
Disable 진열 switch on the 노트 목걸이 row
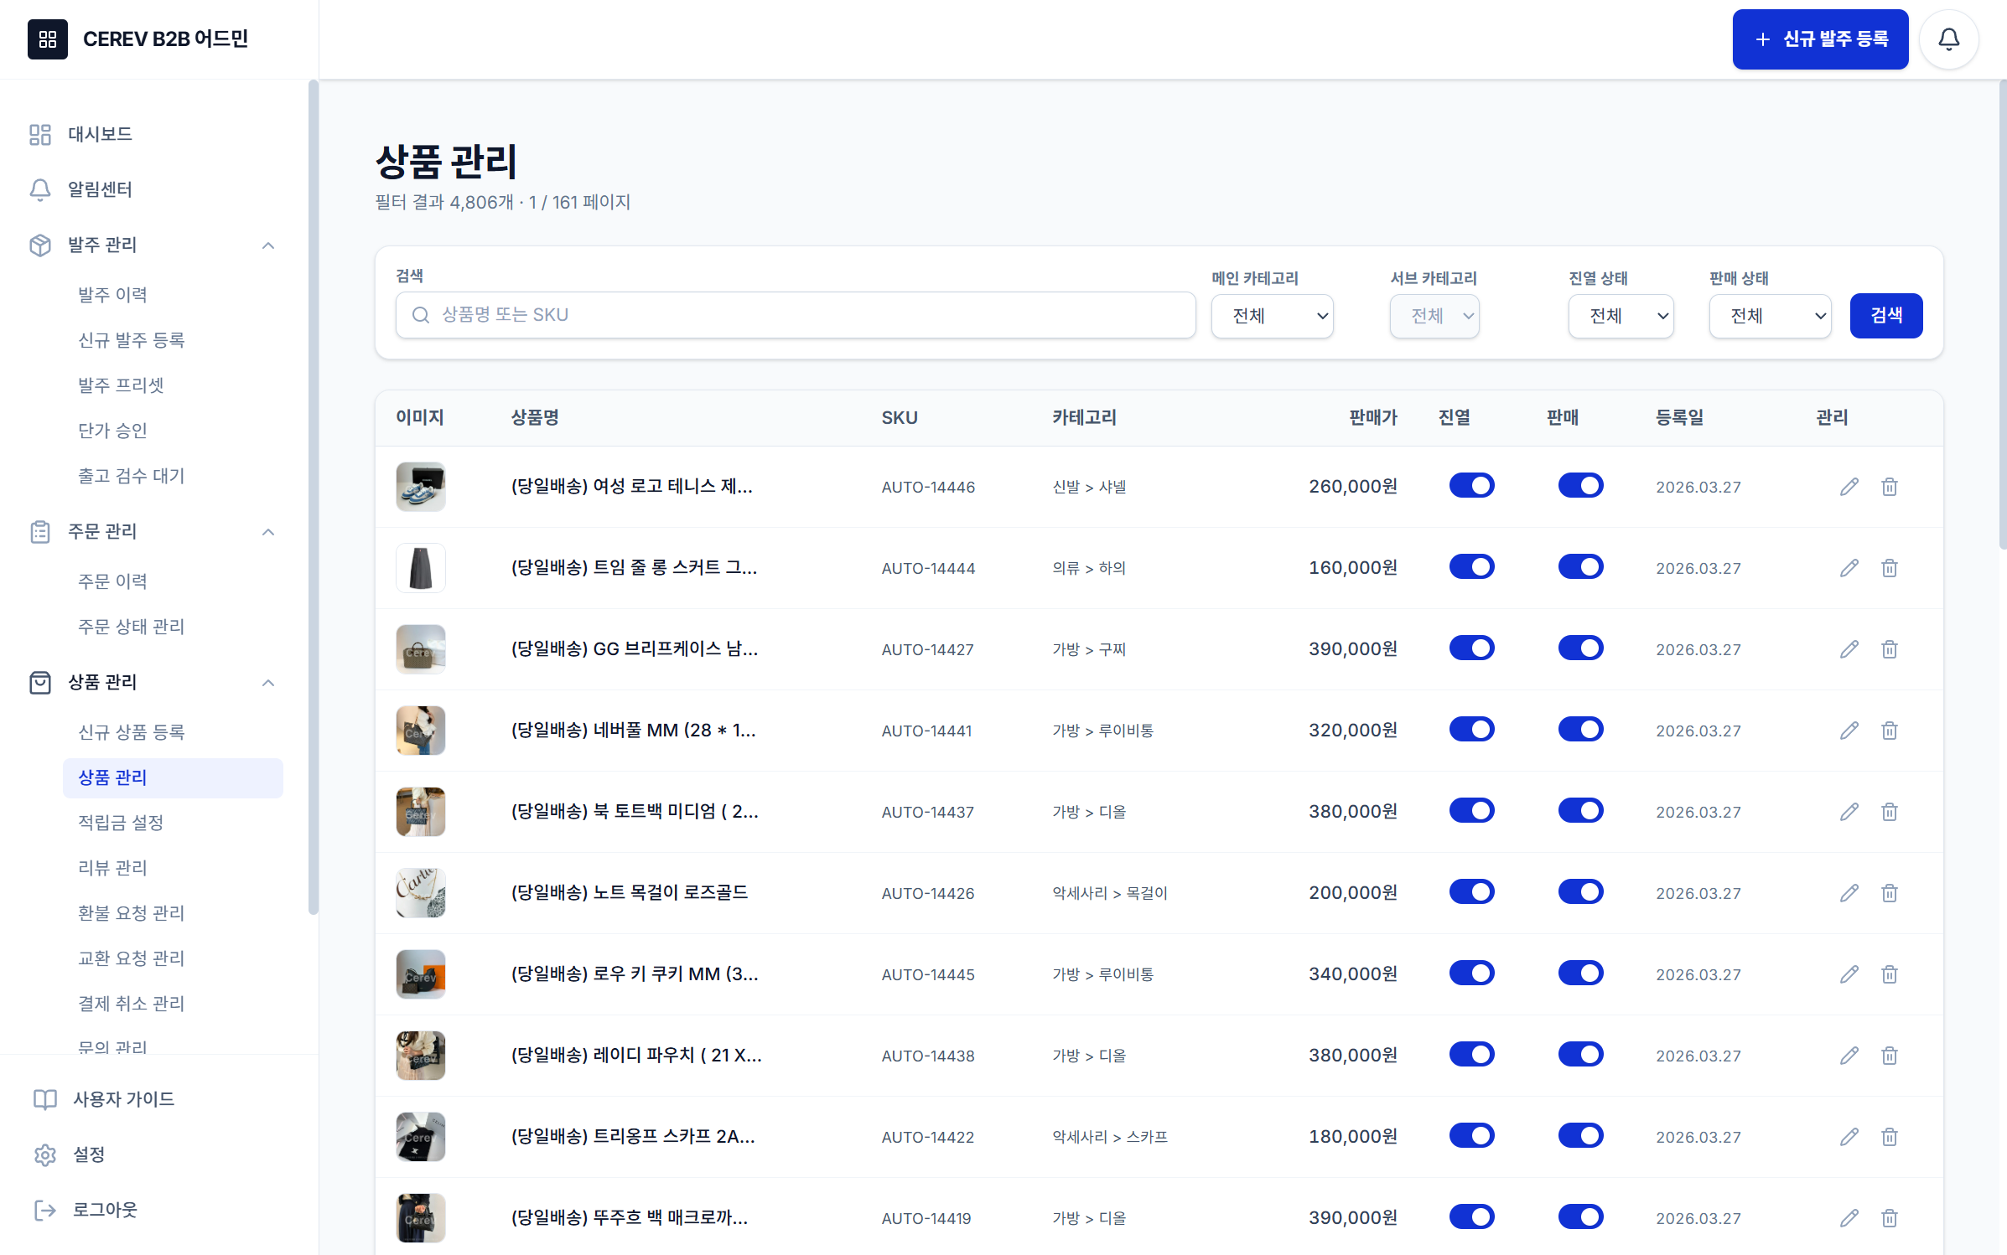(1472, 891)
